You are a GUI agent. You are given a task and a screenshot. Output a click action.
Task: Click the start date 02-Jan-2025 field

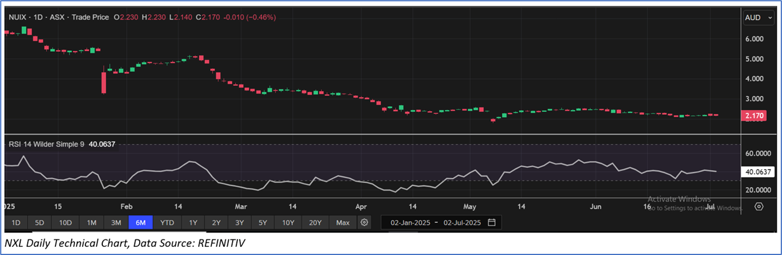coord(410,222)
